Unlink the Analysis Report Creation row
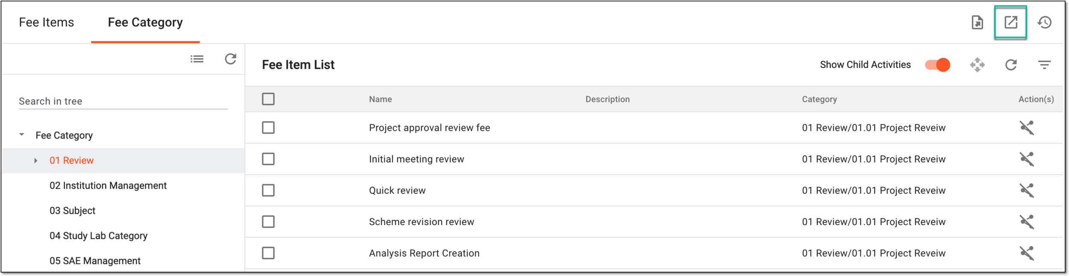Screen dimensions: 1069x276 [x=1027, y=253]
